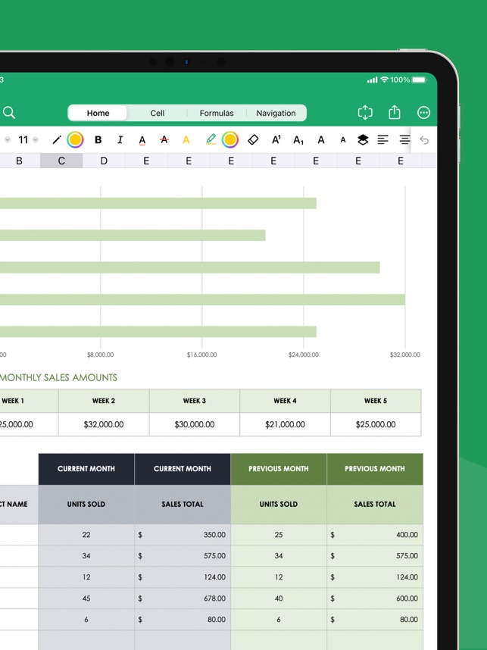Screen dimensions: 487x650
Task: Align text center
Action: point(404,139)
